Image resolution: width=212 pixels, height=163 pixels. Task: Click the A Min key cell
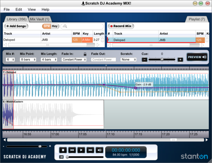(x=87, y=40)
